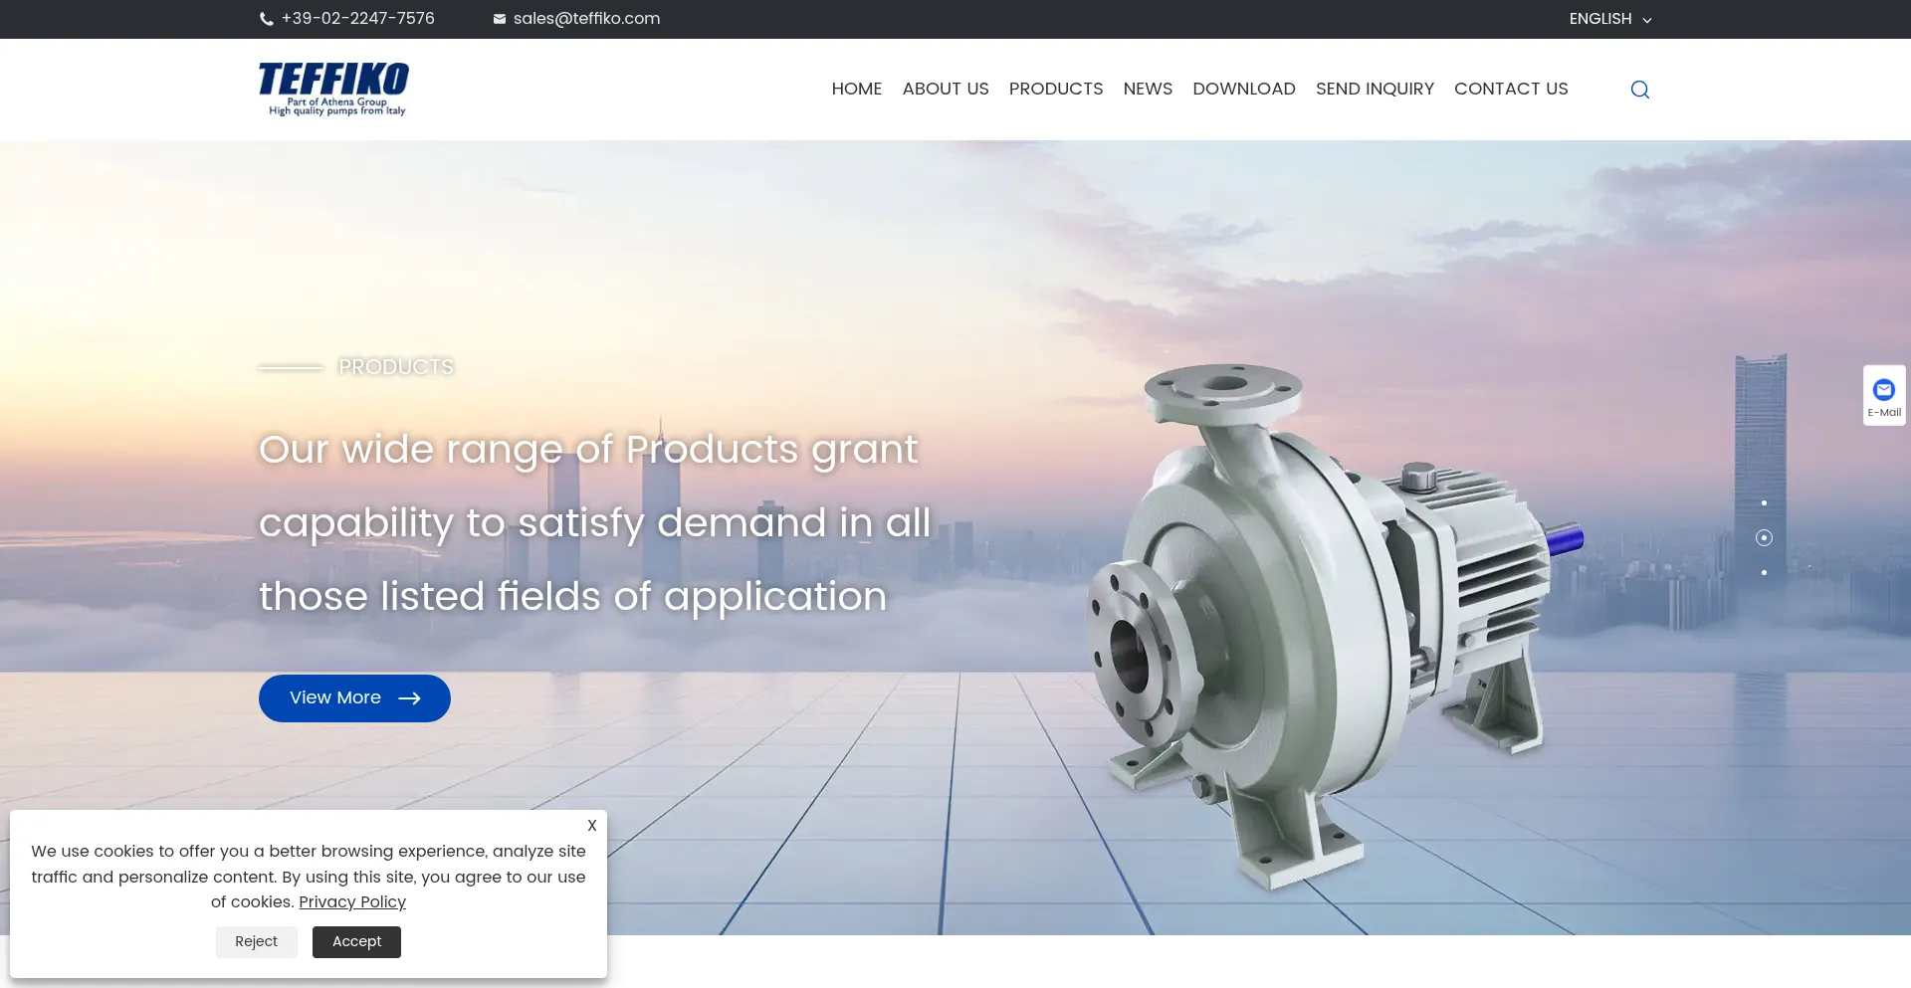Reject the cookies
Image resolution: width=1911 pixels, height=988 pixels.
click(x=256, y=942)
